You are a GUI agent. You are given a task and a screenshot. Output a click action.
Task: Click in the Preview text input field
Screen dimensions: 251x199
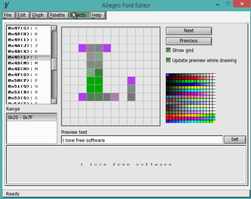(142, 140)
